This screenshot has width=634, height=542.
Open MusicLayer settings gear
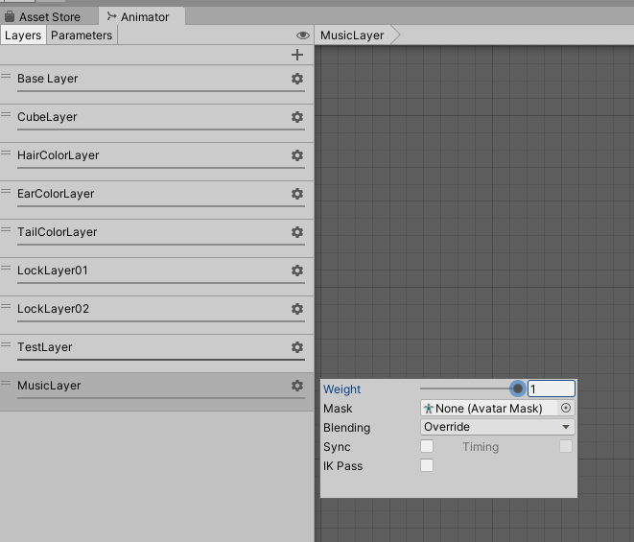click(297, 386)
